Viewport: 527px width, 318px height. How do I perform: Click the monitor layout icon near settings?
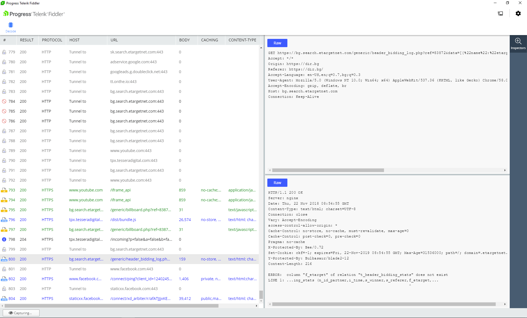pos(500,13)
